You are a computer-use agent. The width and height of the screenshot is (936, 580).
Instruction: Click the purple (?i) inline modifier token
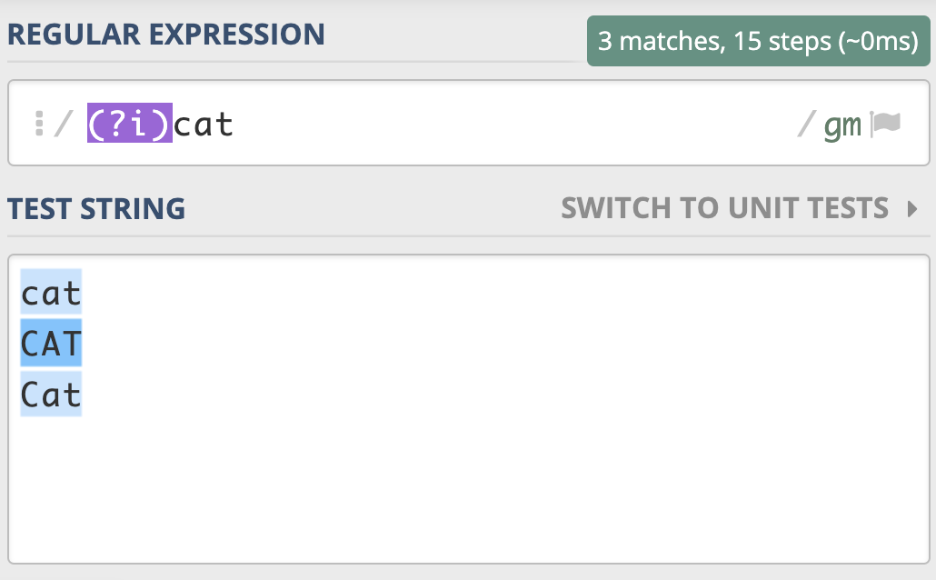pos(130,124)
